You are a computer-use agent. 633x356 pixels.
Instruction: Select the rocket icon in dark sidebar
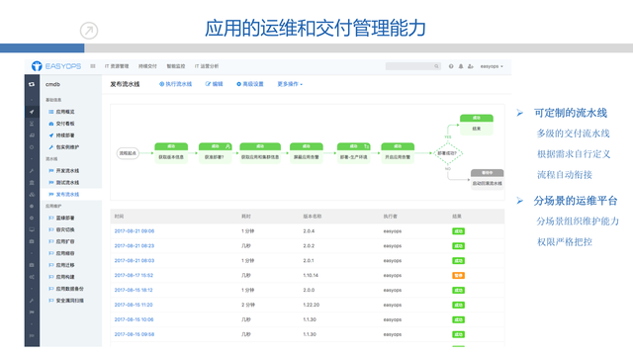[x=32, y=112]
